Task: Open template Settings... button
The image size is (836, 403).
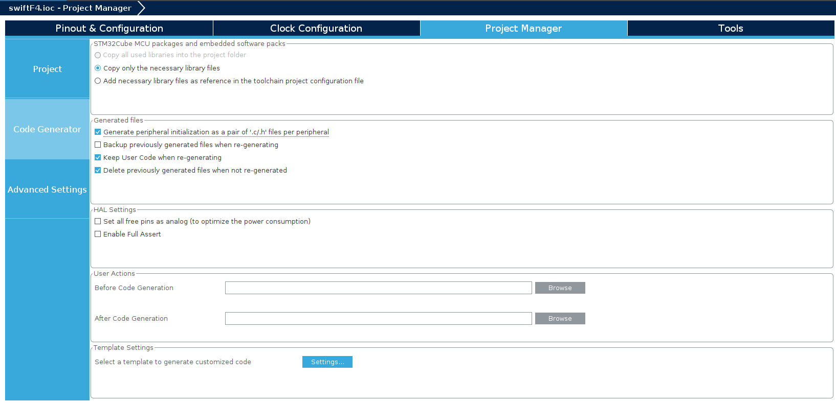Action: pyautogui.click(x=327, y=362)
